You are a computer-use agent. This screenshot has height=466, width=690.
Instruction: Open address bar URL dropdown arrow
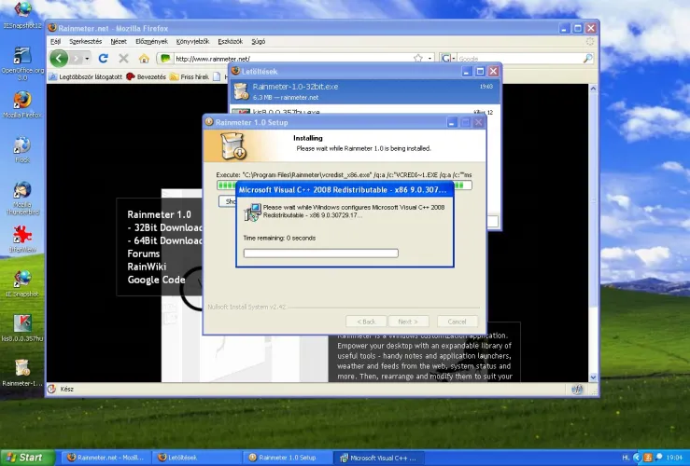(429, 59)
